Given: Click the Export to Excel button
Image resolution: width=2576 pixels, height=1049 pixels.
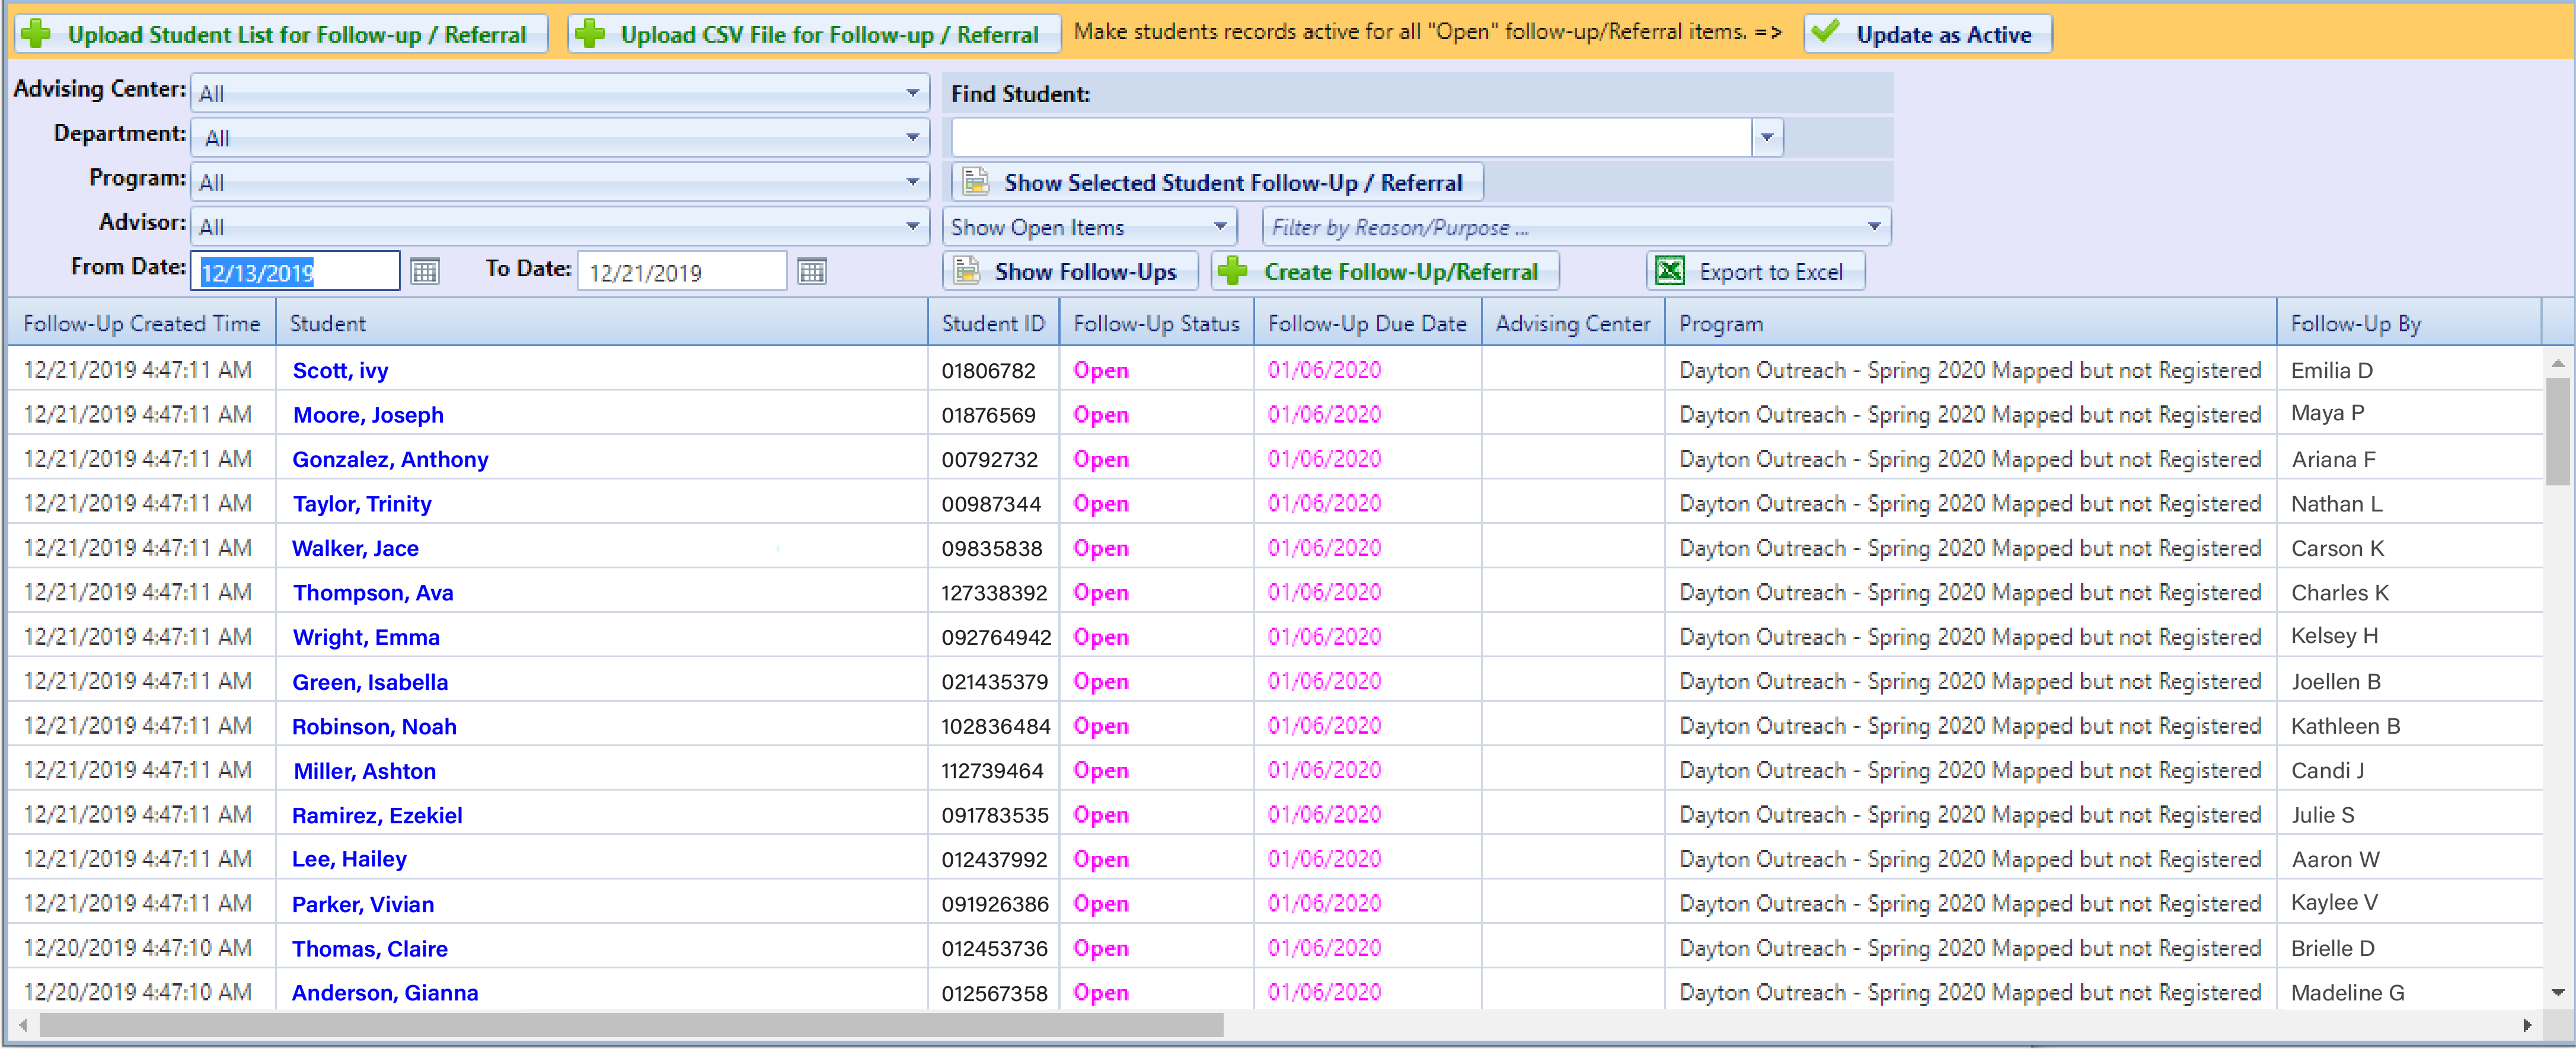Looking at the screenshot, I should coord(1755,271).
